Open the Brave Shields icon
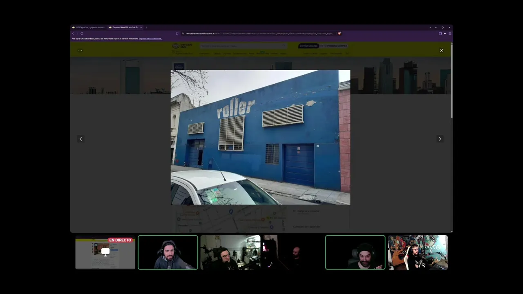The image size is (523, 294). click(x=340, y=33)
